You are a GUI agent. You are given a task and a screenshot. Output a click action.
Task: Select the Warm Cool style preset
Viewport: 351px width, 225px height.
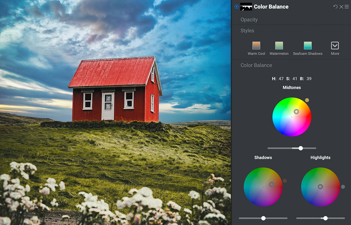click(x=256, y=45)
